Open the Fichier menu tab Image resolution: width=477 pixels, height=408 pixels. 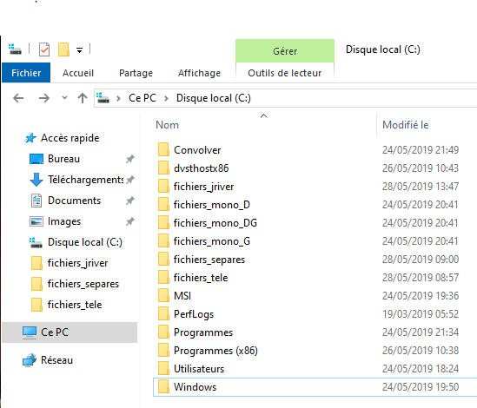point(26,73)
